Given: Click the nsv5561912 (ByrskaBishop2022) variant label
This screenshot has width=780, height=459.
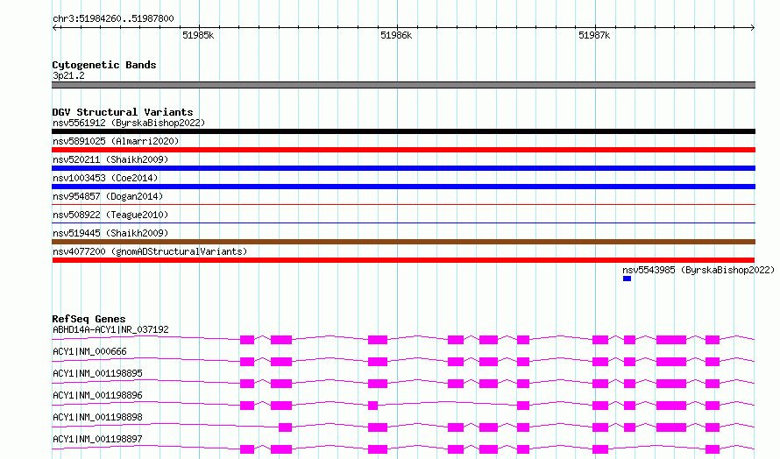Looking at the screenshot, I should pos(129,123).
